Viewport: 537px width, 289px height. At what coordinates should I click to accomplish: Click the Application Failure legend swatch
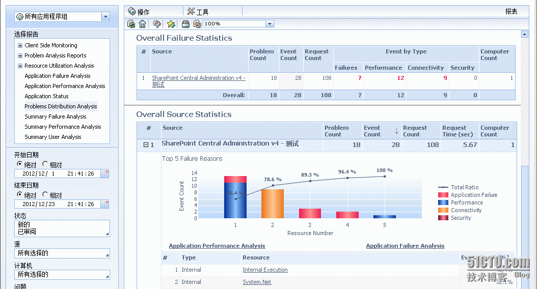click(x=443, y=195)
